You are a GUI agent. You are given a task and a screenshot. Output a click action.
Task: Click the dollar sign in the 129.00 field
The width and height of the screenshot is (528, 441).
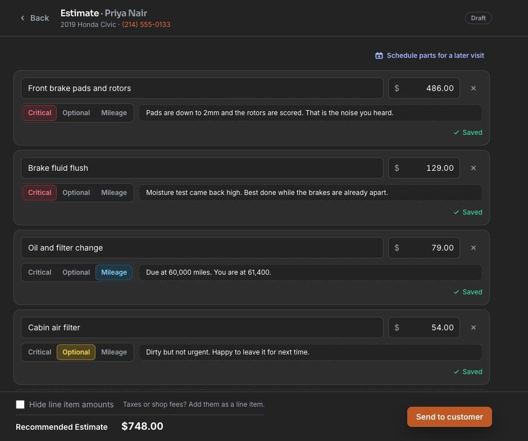click(x=397, y=168)
